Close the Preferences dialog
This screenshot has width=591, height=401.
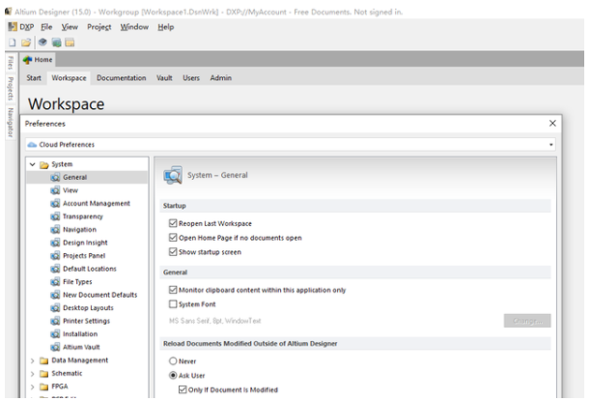pos(552,124)
